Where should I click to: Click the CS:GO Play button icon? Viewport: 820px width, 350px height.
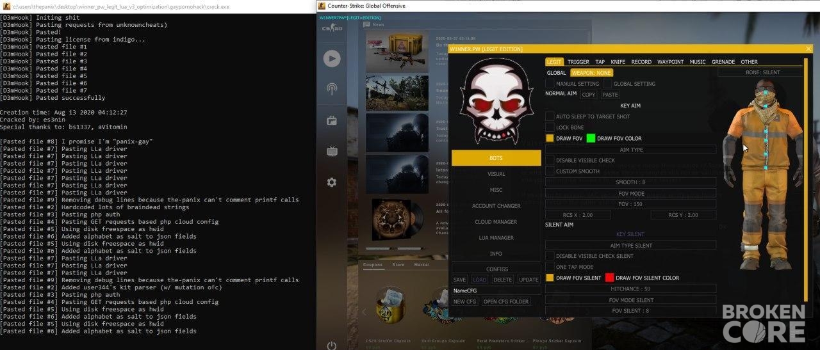pyautogui.click(x=332, y=59)
